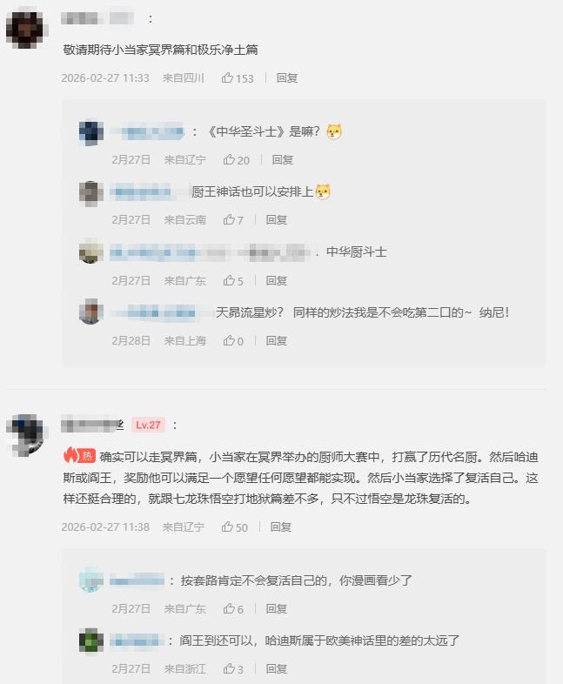Open the Lv.27 commenter's avatar

(27, 435)
